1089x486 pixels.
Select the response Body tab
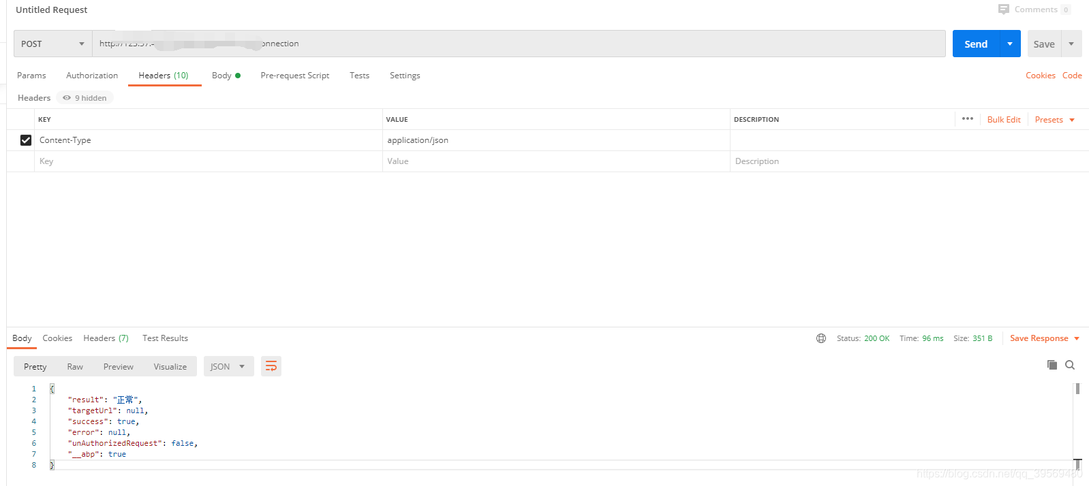tap(22, 338)
